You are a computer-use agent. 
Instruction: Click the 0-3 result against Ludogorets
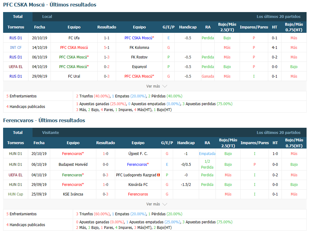[105, 175]
